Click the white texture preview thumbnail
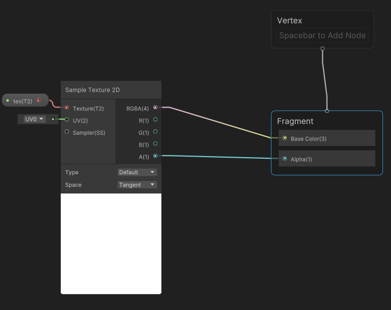Screen dimensions: 391x310 click(111, 243)
